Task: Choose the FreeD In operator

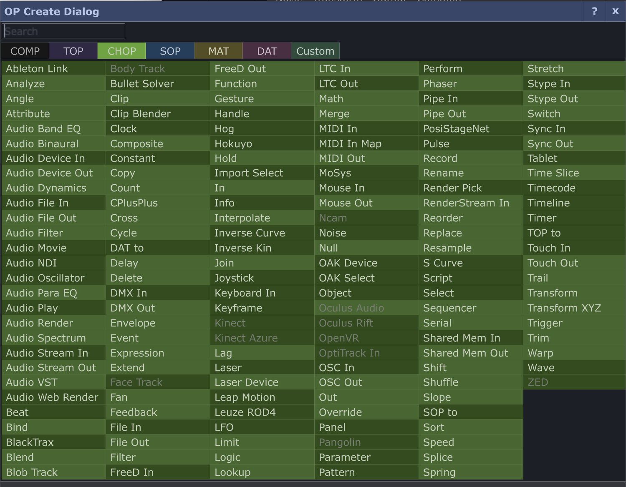Action: click(x=158, y=472)
